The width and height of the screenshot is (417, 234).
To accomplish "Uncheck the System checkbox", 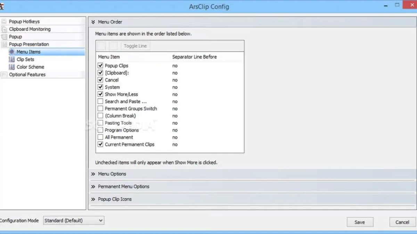I will (x=100, y=87).
